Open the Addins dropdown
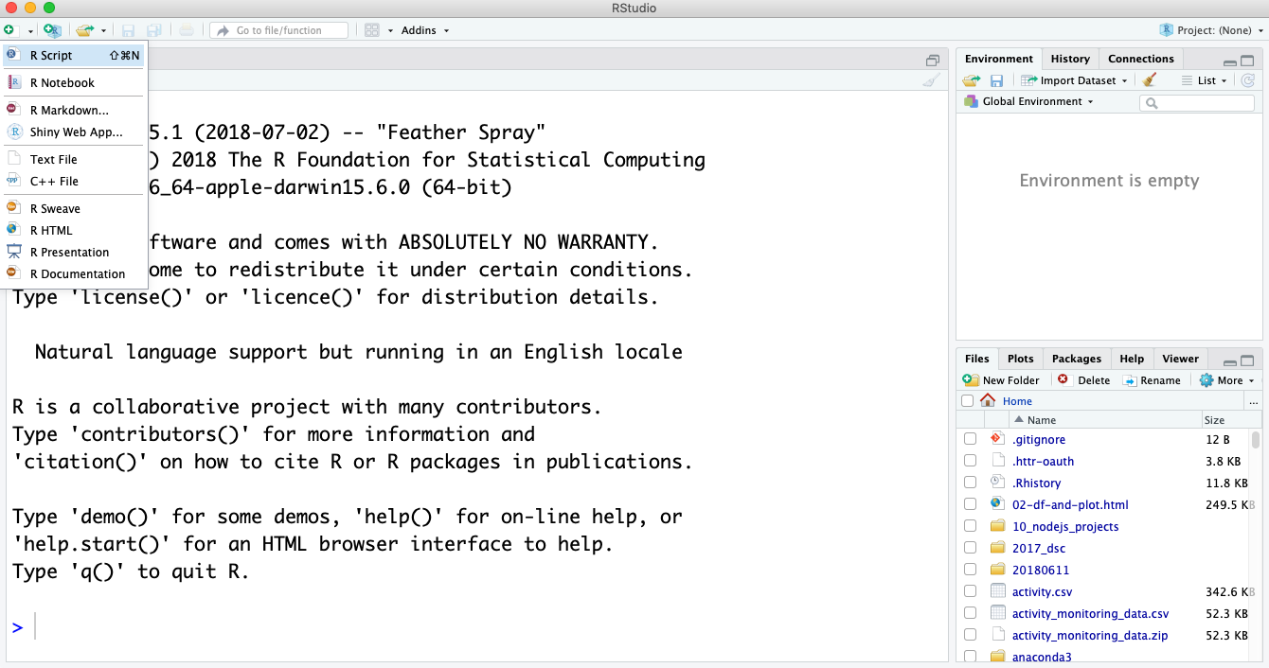 [x=425, y=30]
